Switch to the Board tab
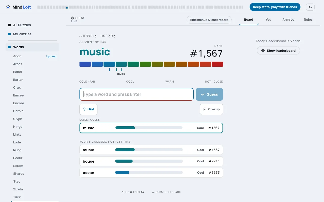This screenshot has height=202, width=324. [x=249, y=20]
